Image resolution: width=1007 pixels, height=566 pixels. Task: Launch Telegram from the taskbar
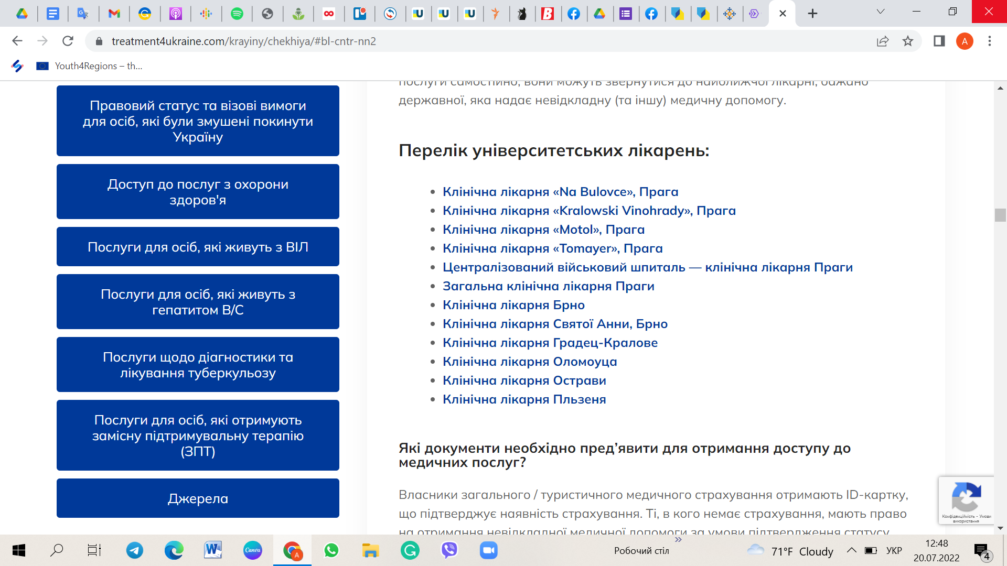(135, 550)
